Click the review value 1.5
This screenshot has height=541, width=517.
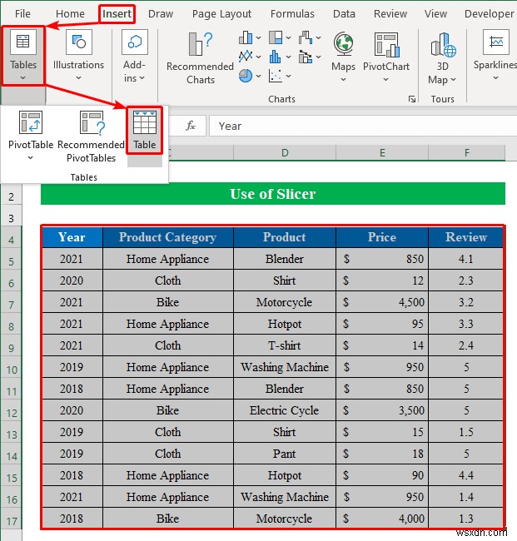coord(466,432)
